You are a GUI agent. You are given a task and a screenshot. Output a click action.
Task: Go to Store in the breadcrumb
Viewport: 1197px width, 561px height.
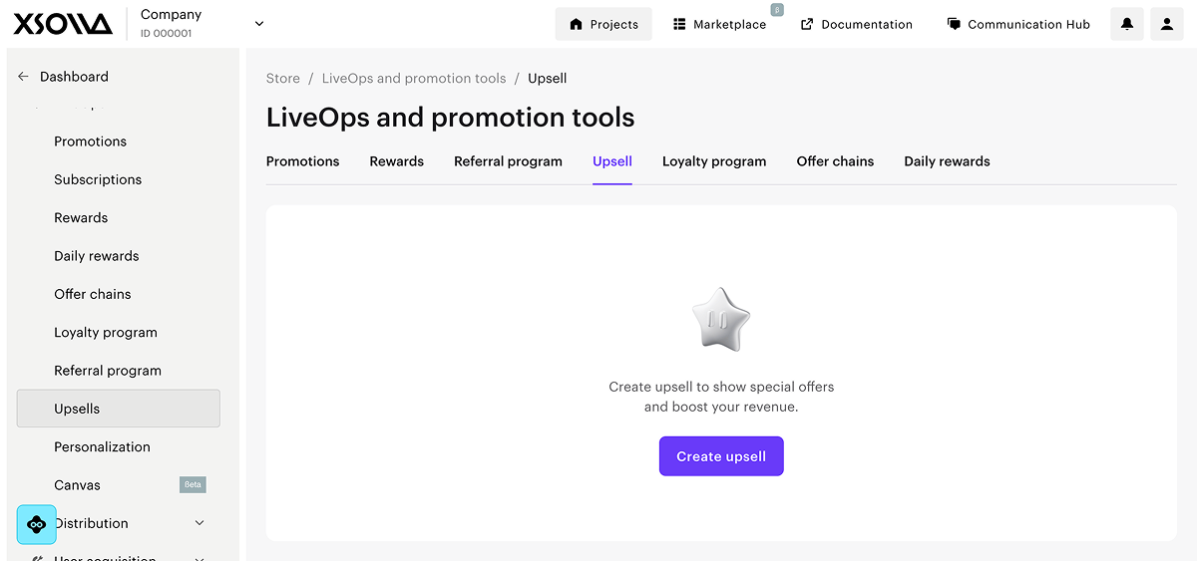(282, 78)
